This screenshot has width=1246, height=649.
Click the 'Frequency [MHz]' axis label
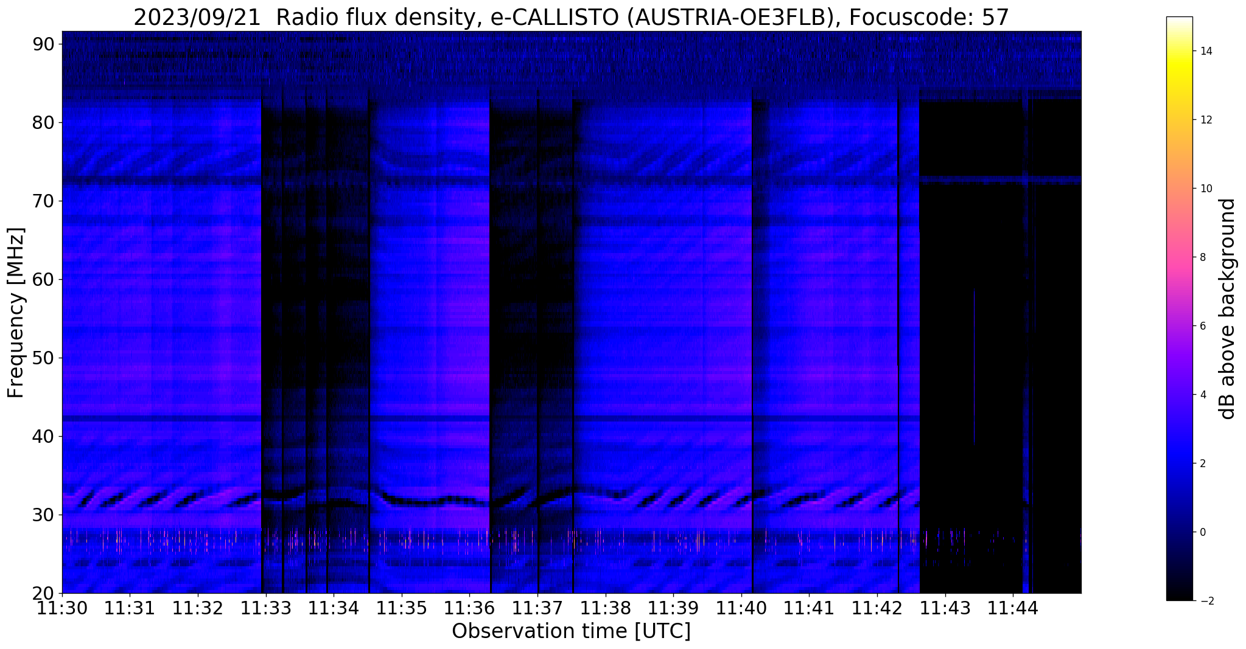pyautogui.click(x=16, y=313)
